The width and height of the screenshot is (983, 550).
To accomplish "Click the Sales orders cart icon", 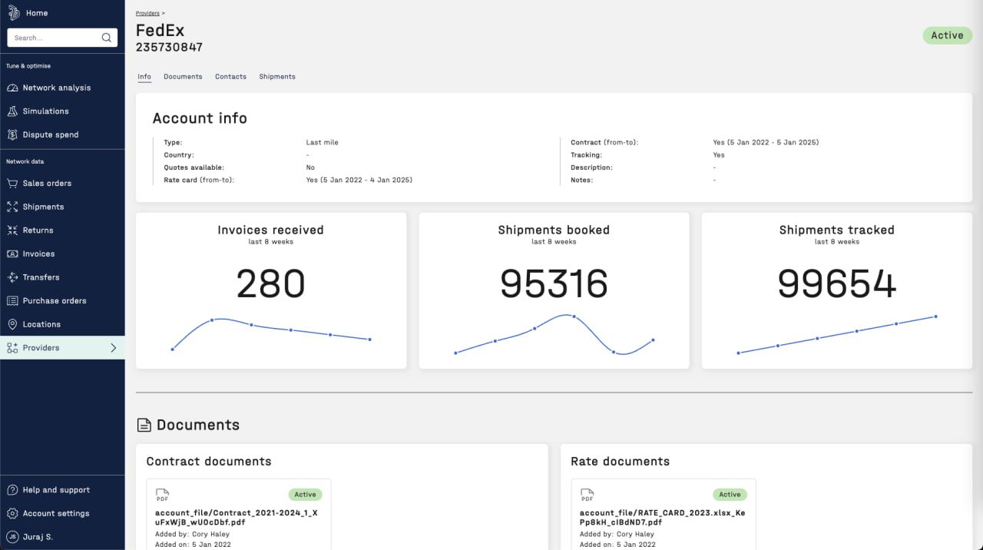I will click(x=12, y=184).
